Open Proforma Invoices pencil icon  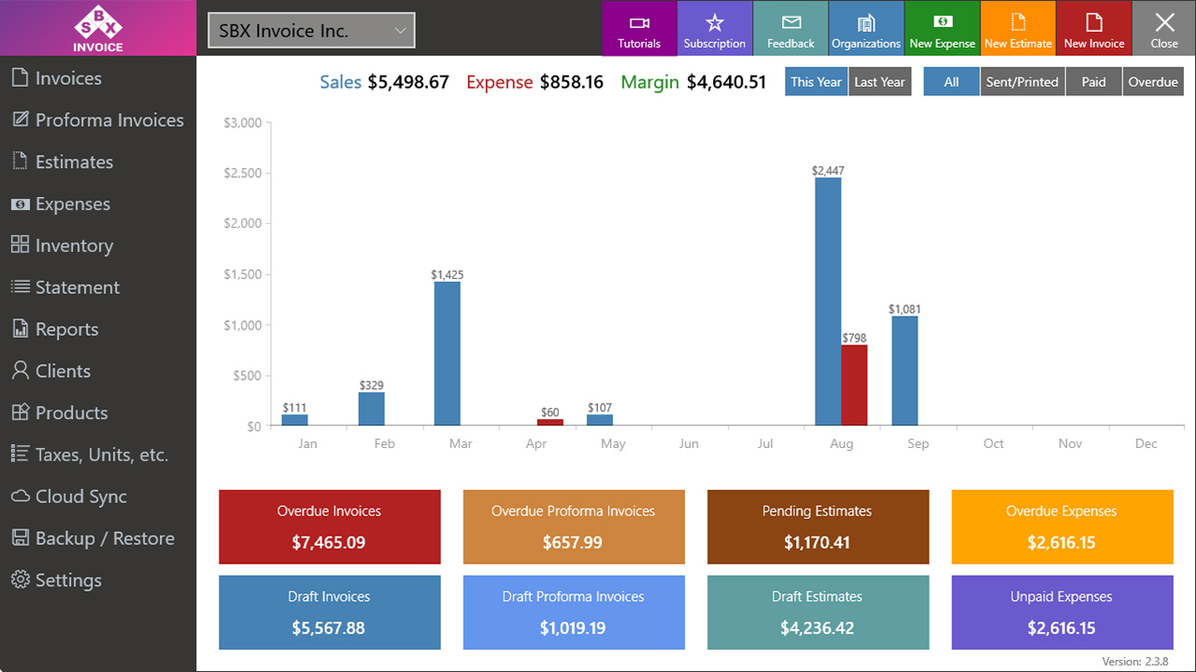point(20,119)
